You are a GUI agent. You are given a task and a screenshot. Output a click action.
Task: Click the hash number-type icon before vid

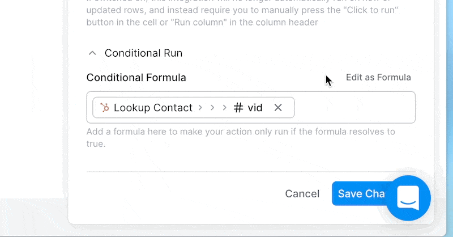pyautogui.click(x=238, y=108)
